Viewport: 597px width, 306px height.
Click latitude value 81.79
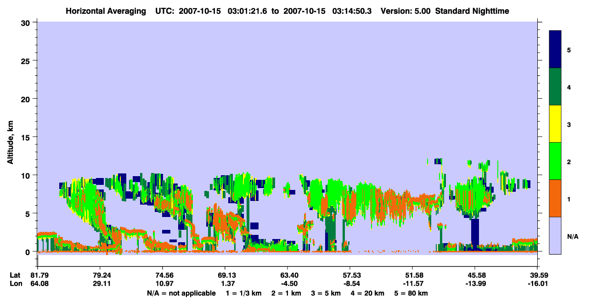(39, 275)
